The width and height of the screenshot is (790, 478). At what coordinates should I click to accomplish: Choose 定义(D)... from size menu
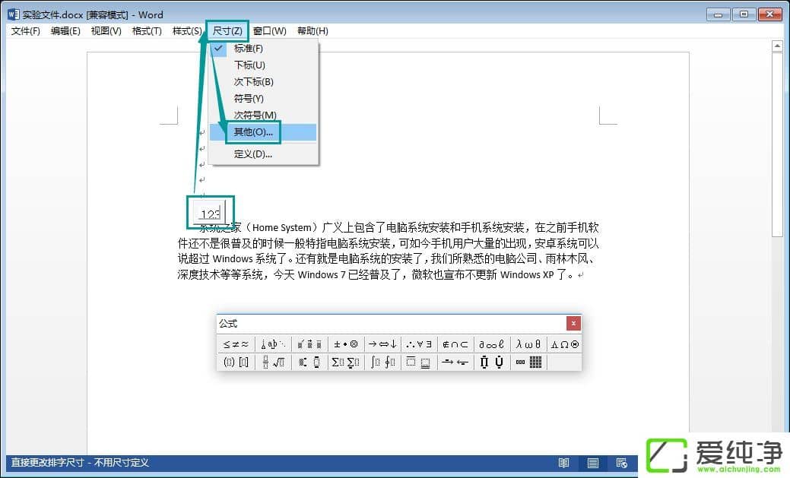coord(253,154)
